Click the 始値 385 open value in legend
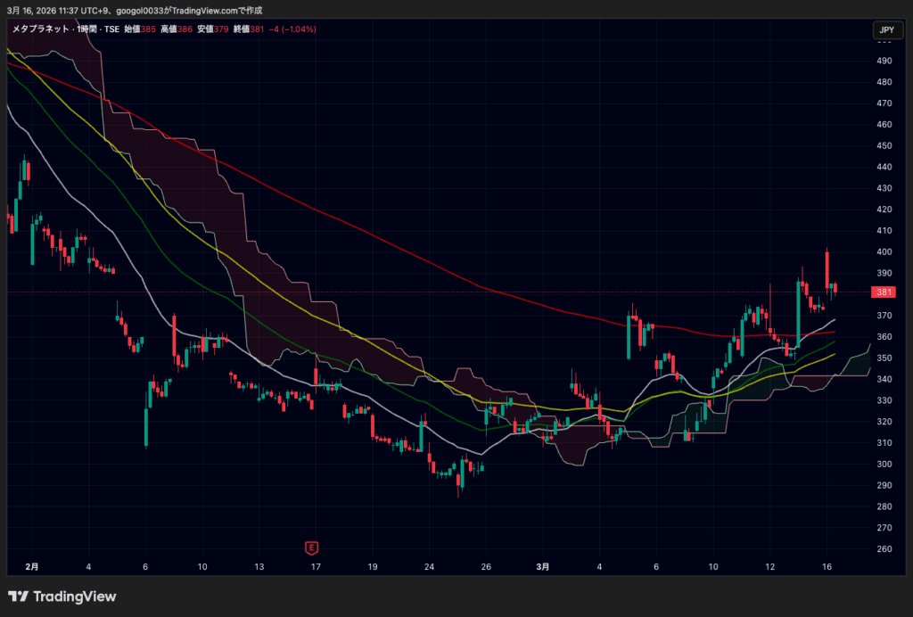This screenshot has height=617, width=913. pos(139,29)
